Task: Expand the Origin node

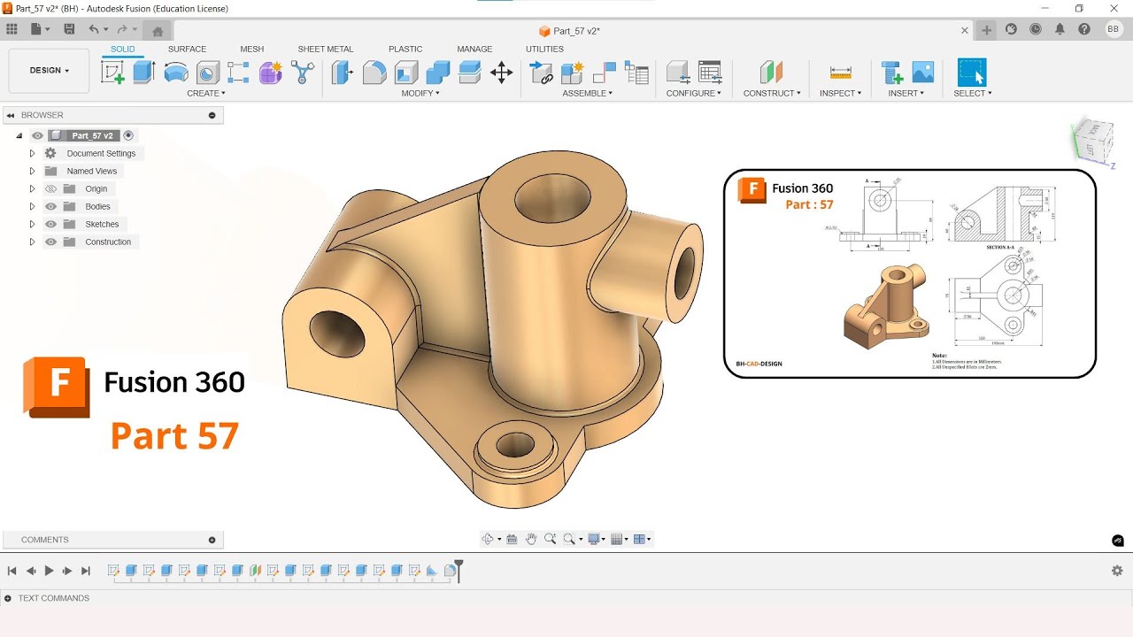Action: [x=32, y=188]
